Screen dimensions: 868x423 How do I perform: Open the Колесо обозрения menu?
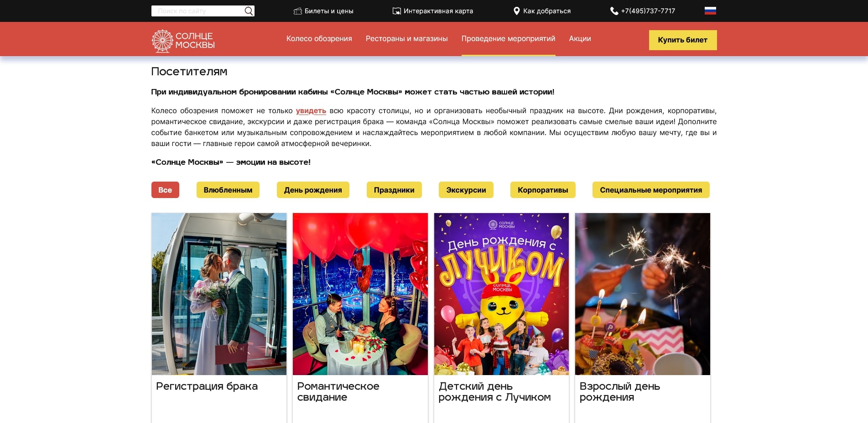click(319, 39)
